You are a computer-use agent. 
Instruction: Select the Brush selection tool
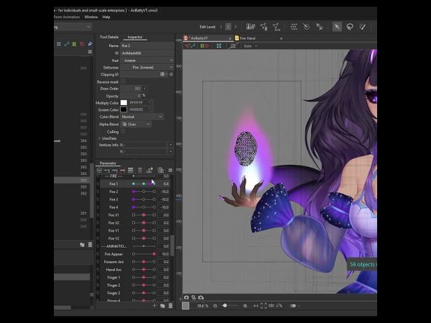point(362,27)
